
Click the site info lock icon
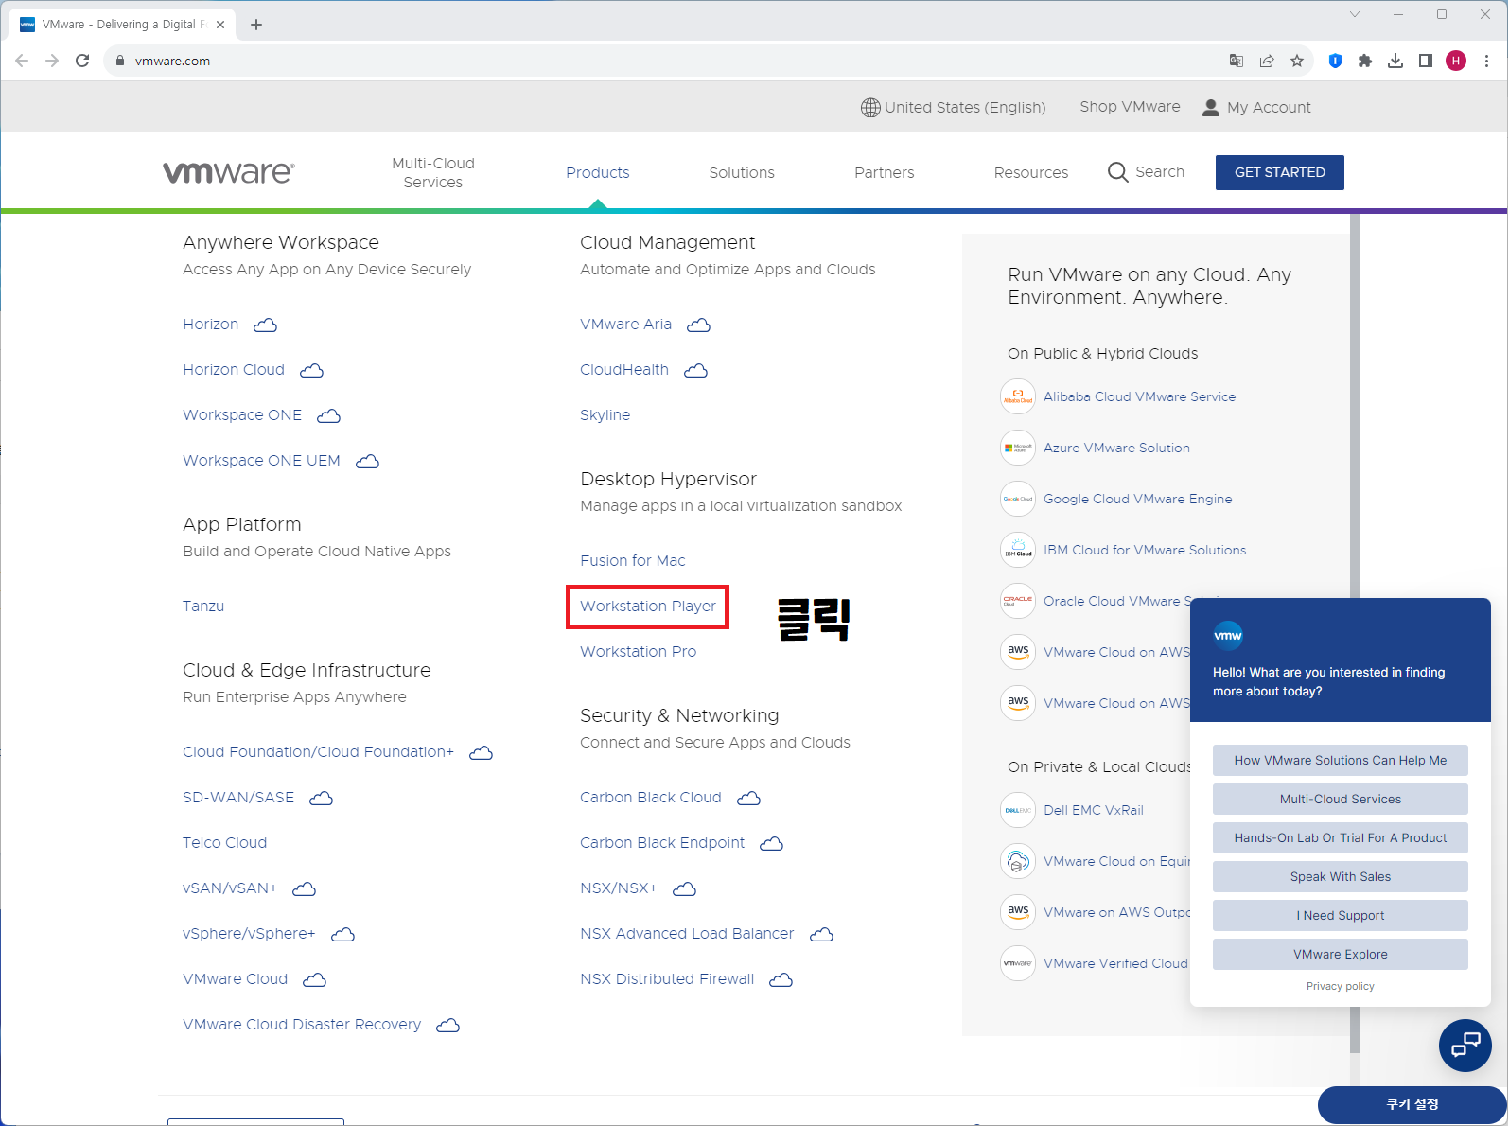[120, 61]
